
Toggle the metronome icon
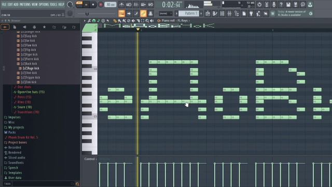click(121, 5)
